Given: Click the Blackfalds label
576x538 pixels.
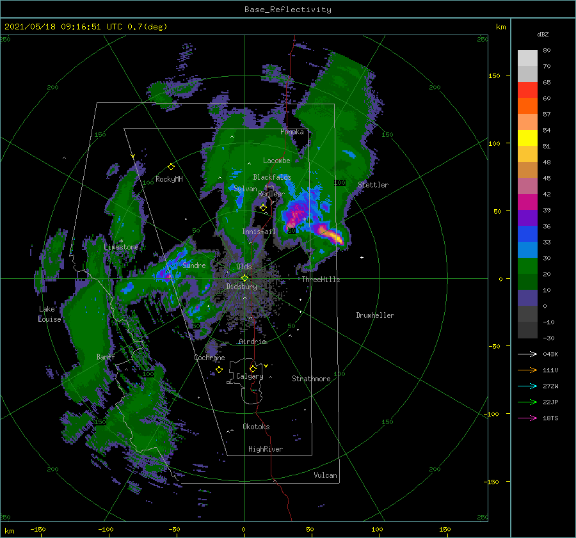Looking at the screenshot, I should (272, 177).
